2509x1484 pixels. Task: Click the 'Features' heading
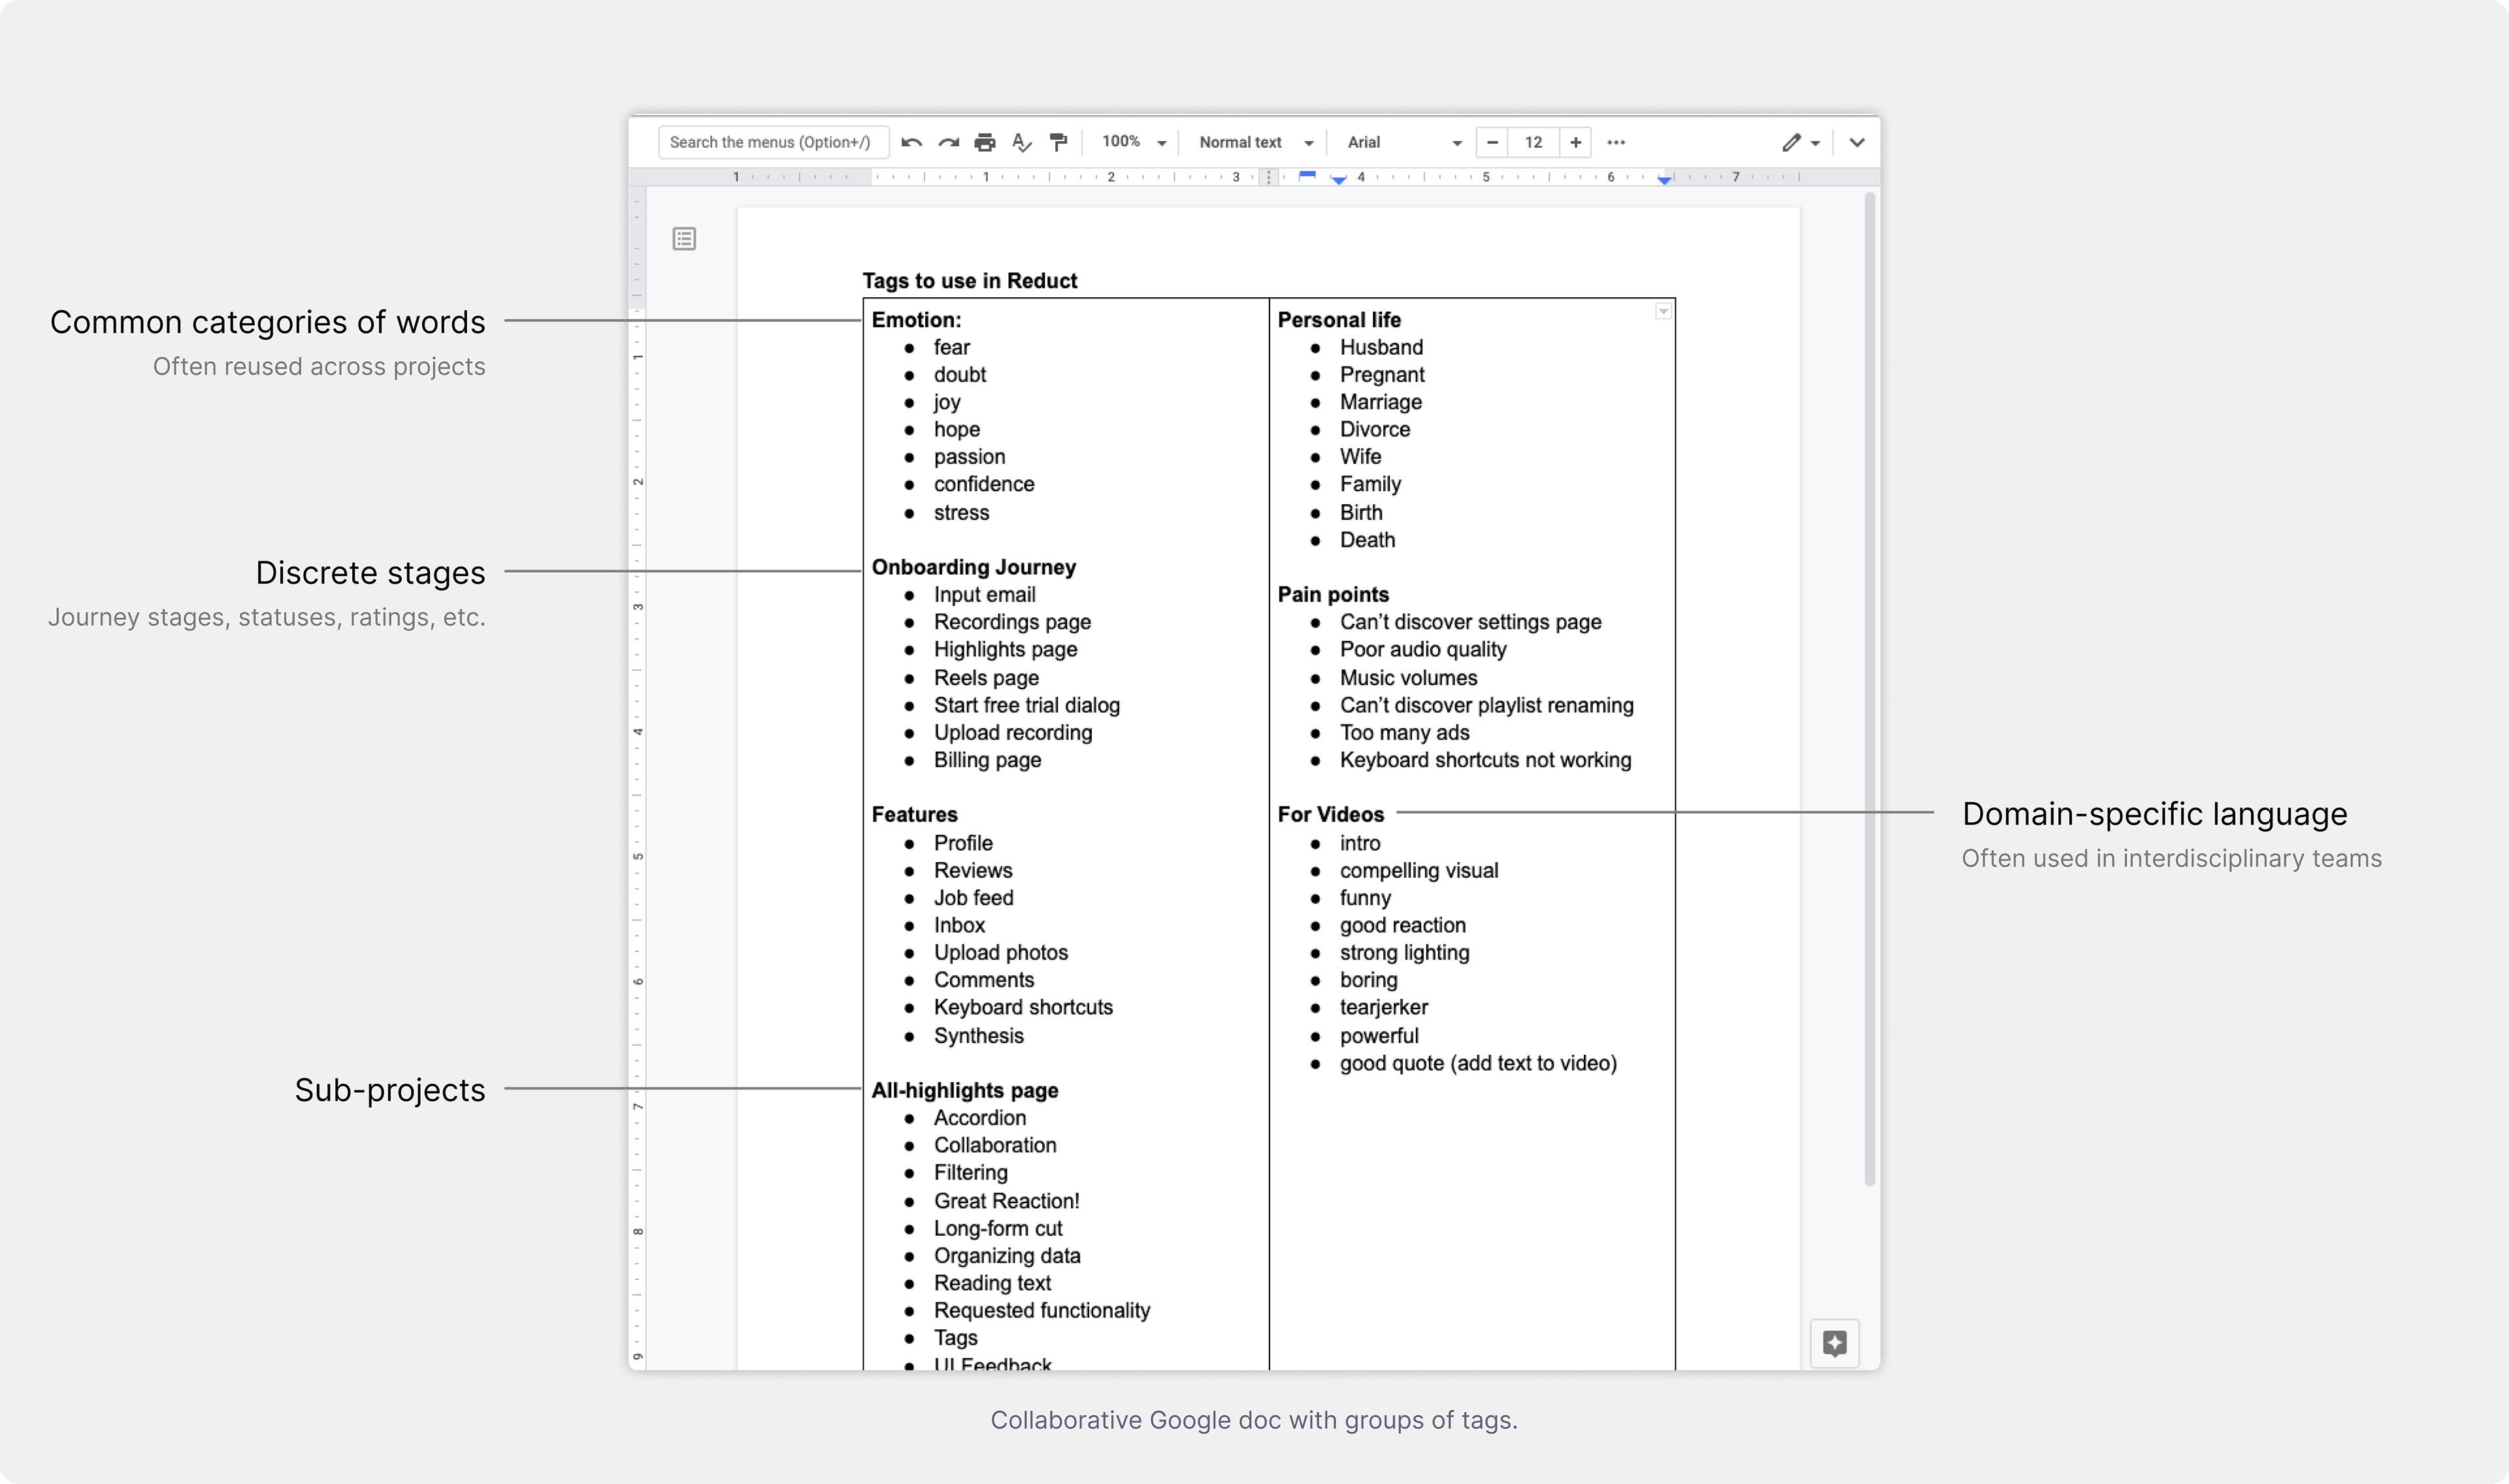tap(914, 814)
